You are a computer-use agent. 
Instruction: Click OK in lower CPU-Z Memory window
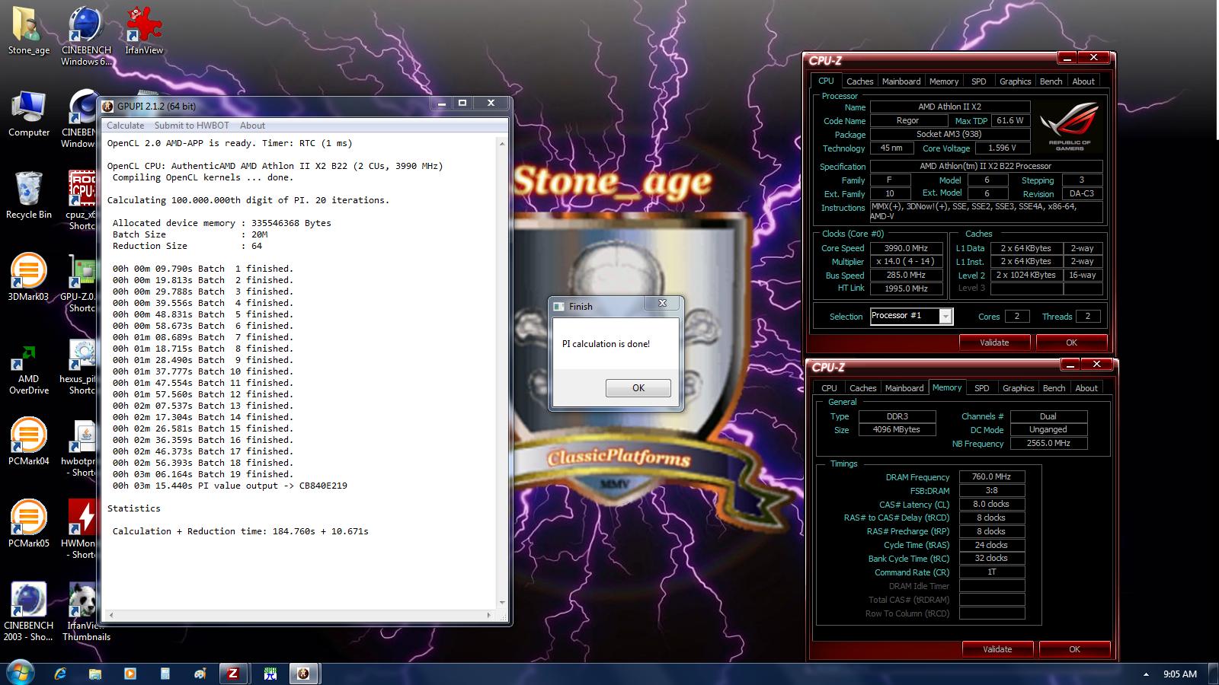pos(1074,649)
